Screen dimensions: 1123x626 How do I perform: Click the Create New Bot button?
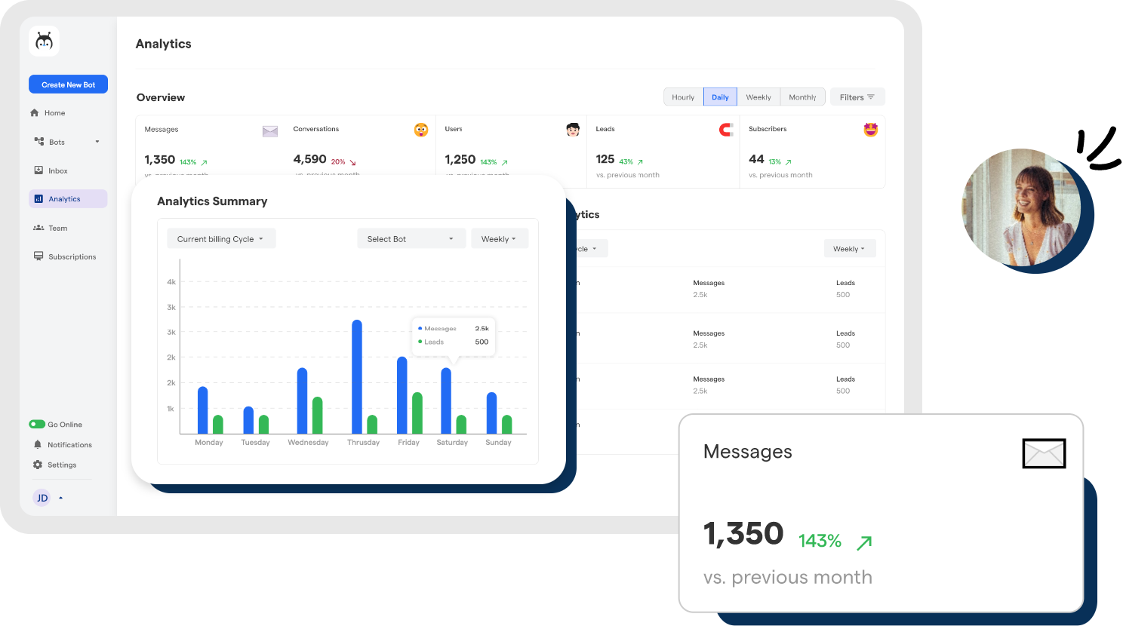click(x=68, y=84)
